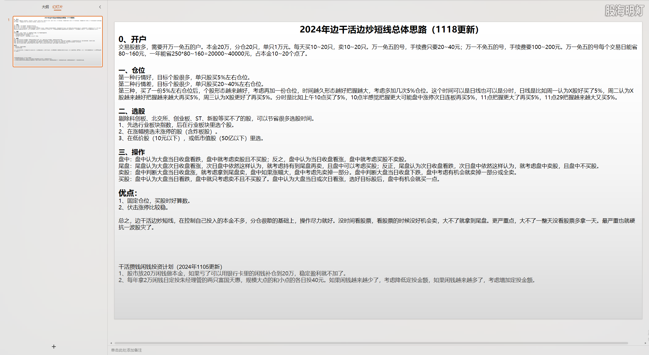Screen dimensions: 649x355
Task: Click the heading 优点：
Action: coord(128,193)
